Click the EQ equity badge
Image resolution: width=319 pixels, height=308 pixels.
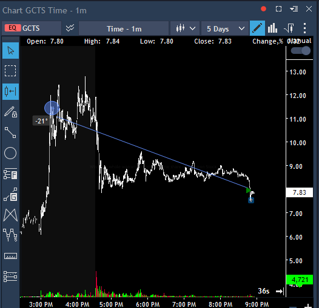click(13, 28)
